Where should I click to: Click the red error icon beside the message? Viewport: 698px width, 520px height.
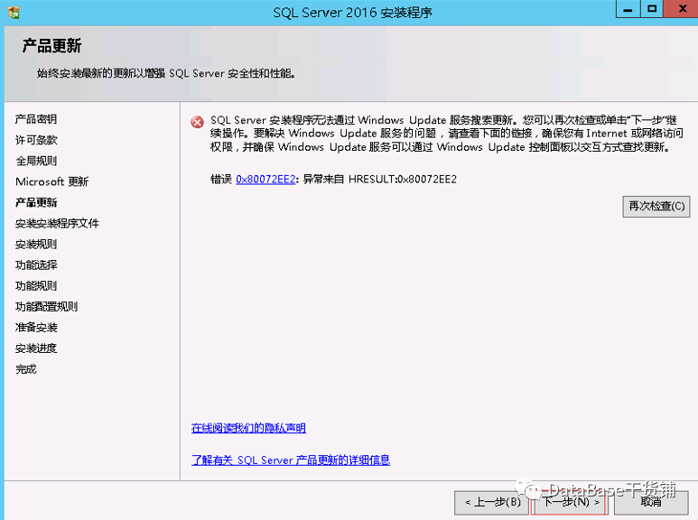click(197, 122)
